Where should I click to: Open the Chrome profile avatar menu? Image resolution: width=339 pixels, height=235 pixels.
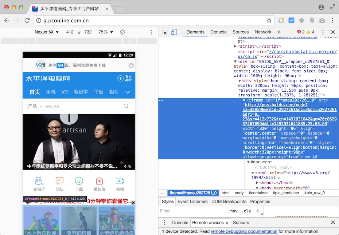(321, 7)
